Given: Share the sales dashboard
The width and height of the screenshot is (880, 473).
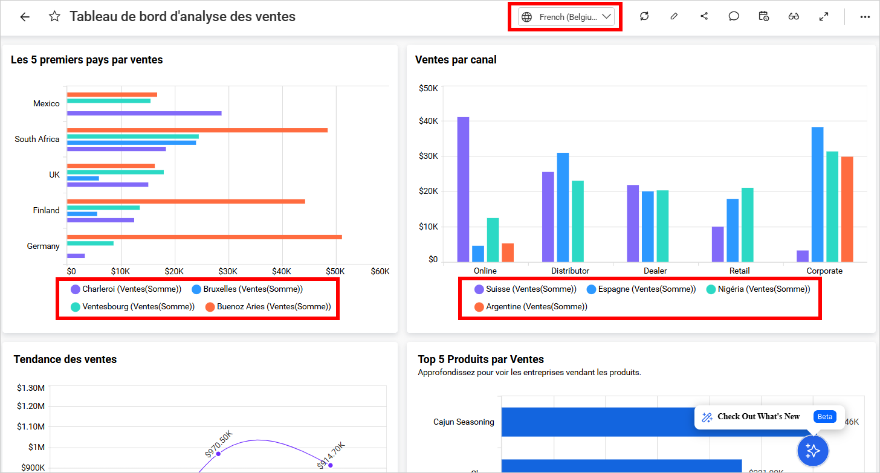Looking at the screenshot, I should 704,16.
